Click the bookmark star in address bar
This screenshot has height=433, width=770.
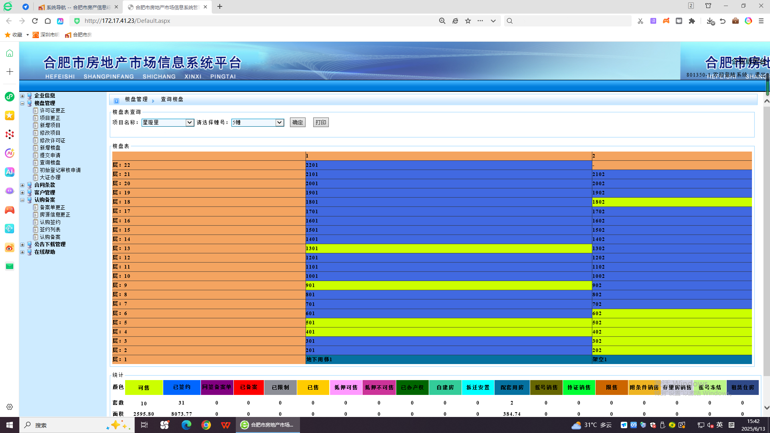[x=468, y=21]
